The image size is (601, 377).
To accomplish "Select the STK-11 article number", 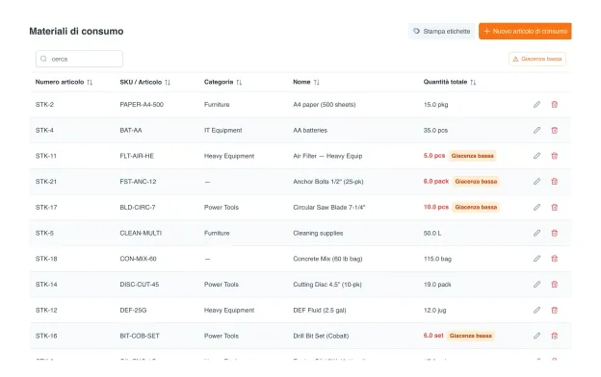I will tap(46, 156).
